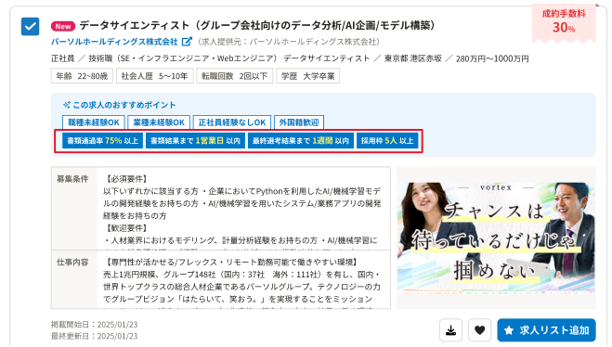This screenshot has height=347, width=612.
Task: Click the 業種未経験OK tag
Action: [x=159, y=122]
